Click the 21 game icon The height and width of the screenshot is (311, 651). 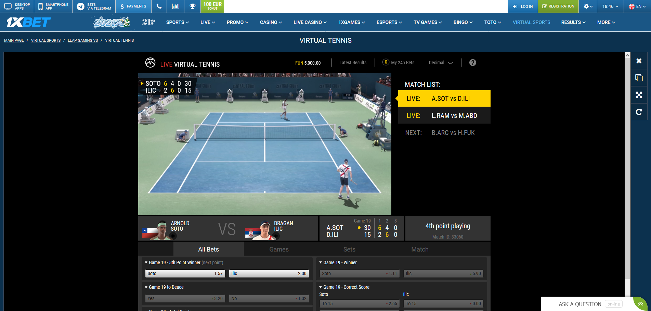pyautogui.click(x=148, y=22)
